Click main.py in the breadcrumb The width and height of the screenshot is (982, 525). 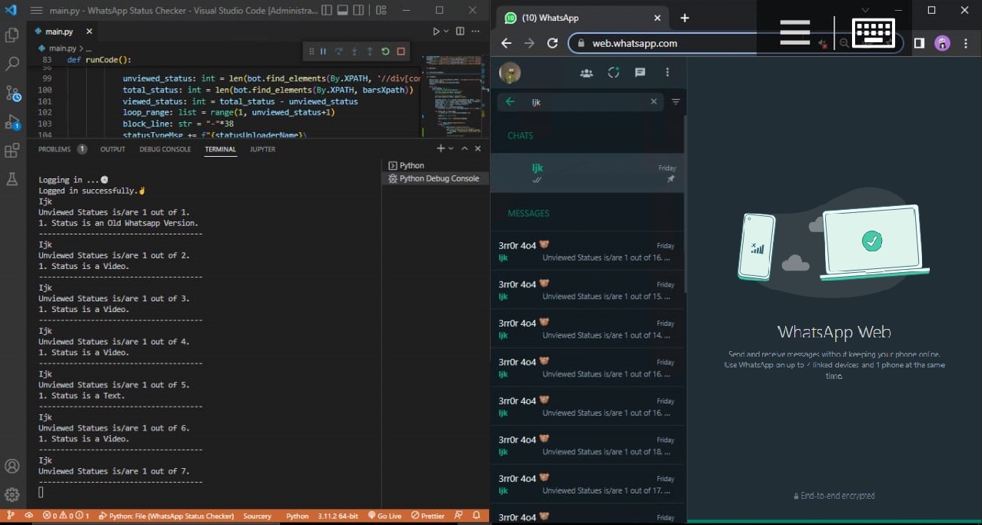63,48
